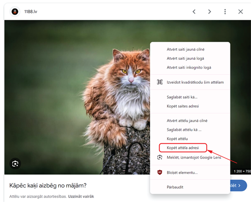Click the blue visit button with chevron
The image size is (251, 202).
[238, 185]
